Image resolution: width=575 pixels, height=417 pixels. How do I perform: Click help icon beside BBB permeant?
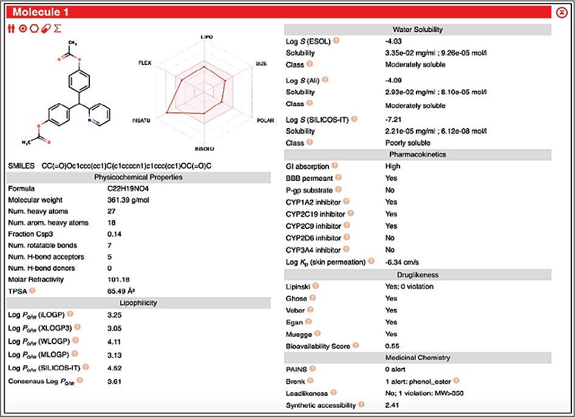coord(338,178)
